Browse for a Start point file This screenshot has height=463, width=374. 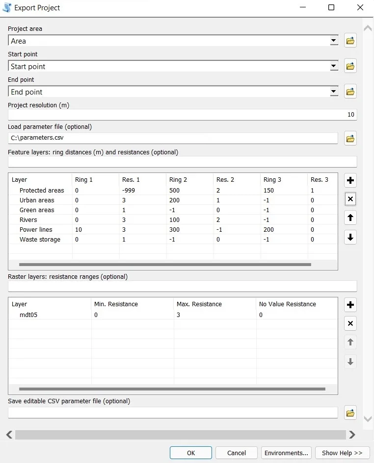pyautogui.click(x=350, y=66)
